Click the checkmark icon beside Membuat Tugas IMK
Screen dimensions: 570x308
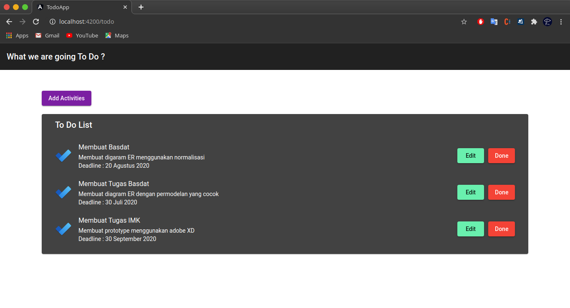(63, 229)
